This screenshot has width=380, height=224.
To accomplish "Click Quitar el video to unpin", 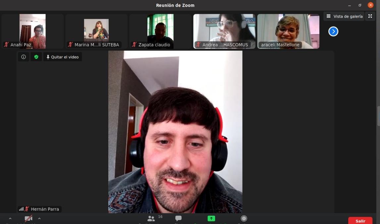I will click(x=63, y=57).
